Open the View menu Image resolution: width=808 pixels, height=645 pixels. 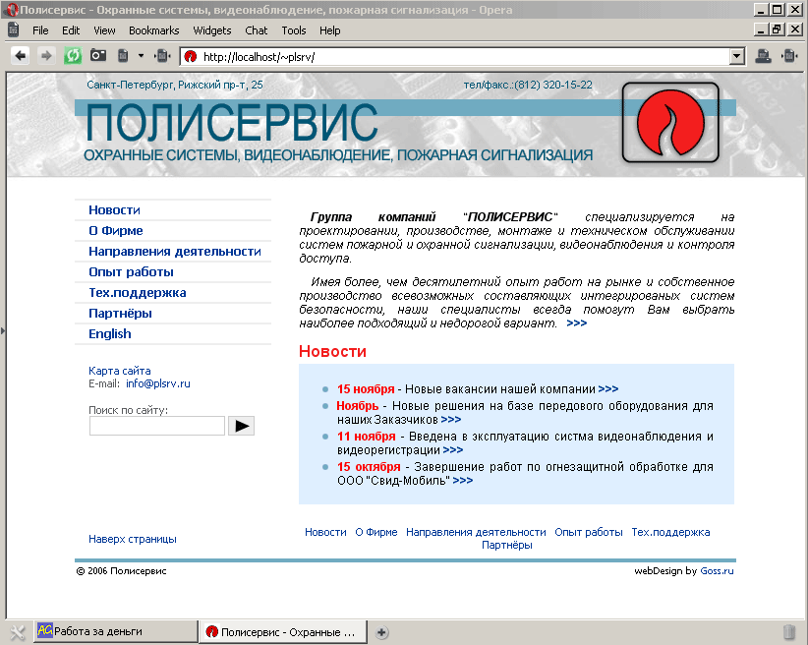[104, 30]
